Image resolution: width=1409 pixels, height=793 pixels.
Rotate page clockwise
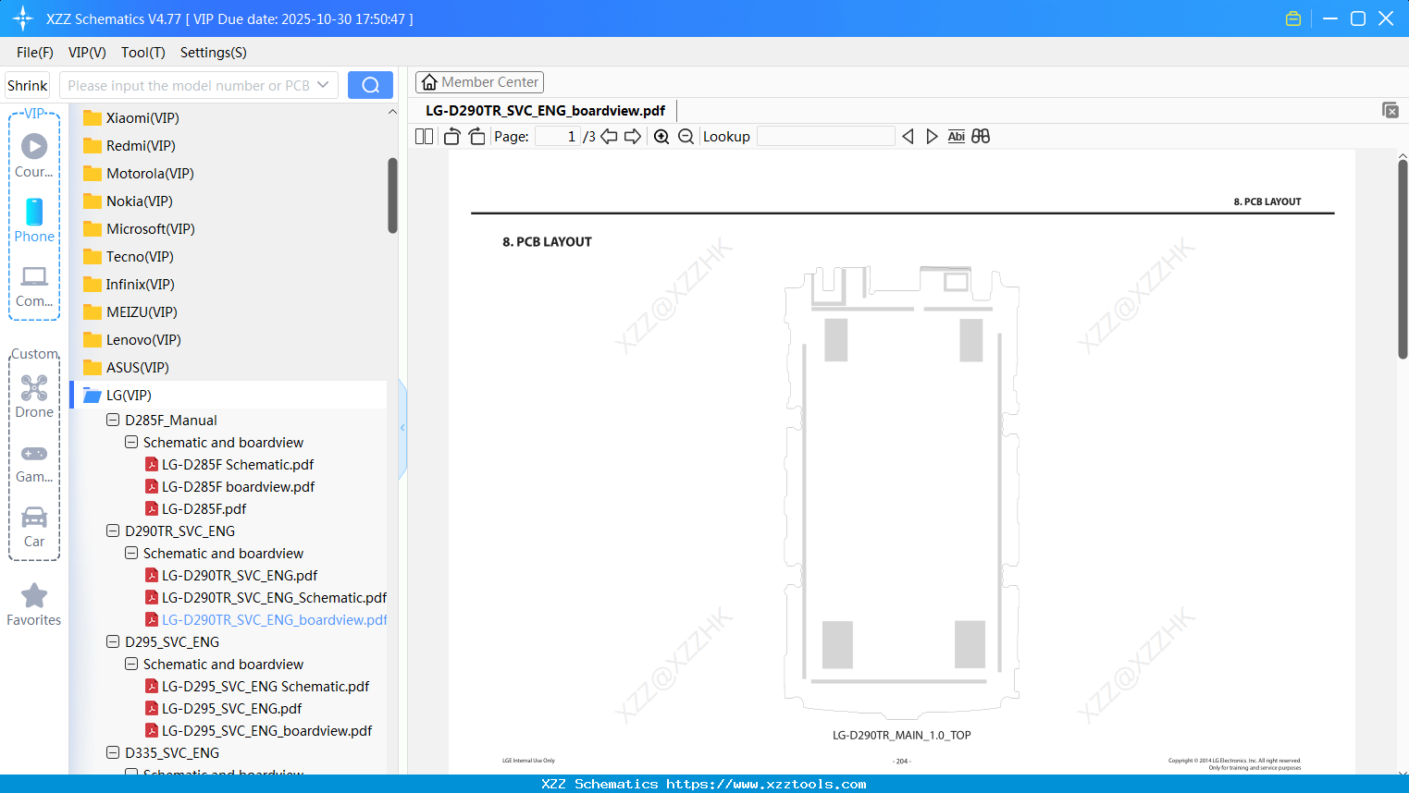(x=476, y=136)
